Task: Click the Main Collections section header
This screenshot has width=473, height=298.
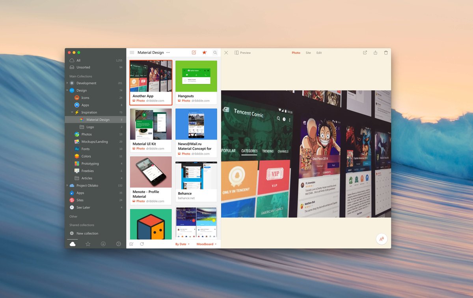Action: coord(81,76)
